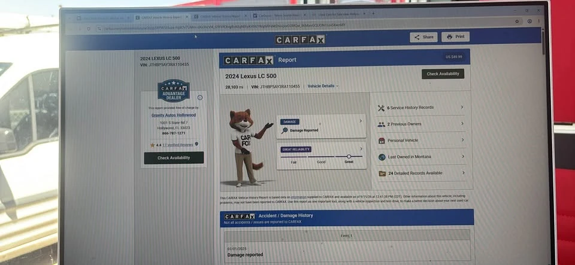The image size is (575, 265).
Task: Click the people icon for Previous Owners
Action: pyautogui.click(x=382, y=124)
